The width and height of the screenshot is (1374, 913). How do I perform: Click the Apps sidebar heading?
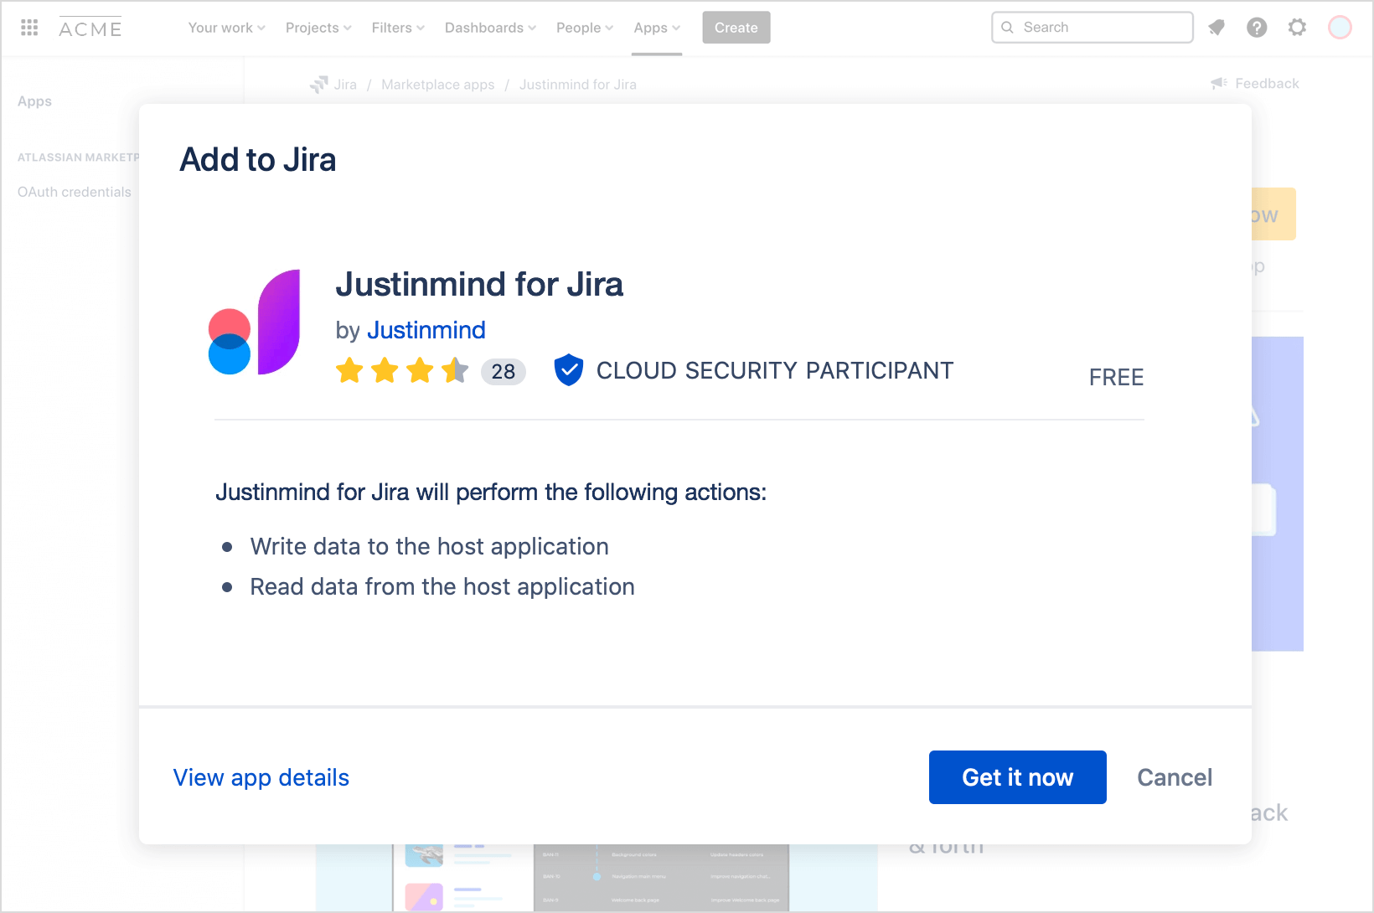[x=35, y=101]
